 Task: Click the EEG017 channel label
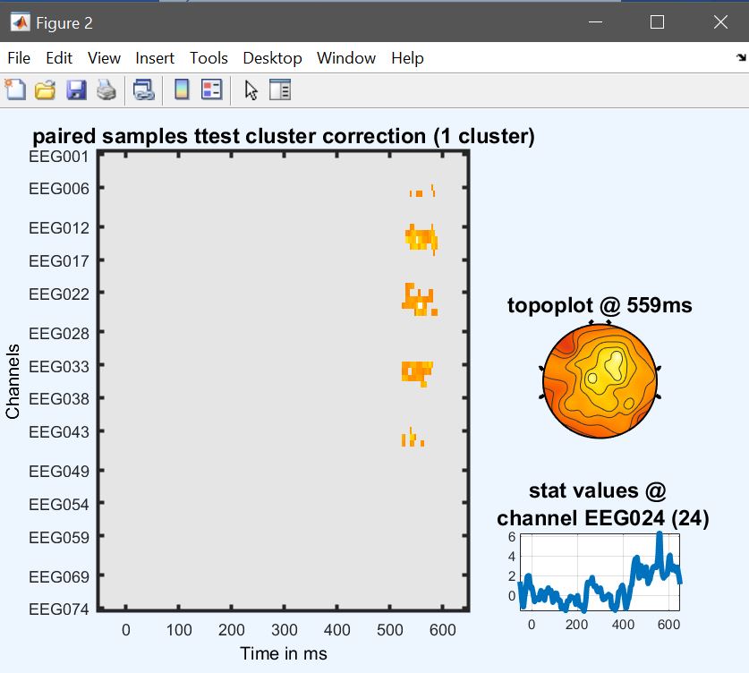point(59,260)
